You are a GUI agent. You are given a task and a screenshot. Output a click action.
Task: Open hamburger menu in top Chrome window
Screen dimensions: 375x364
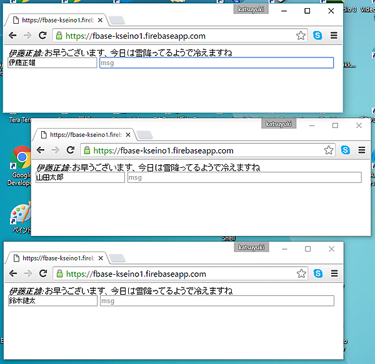click(x=334, y=36)
